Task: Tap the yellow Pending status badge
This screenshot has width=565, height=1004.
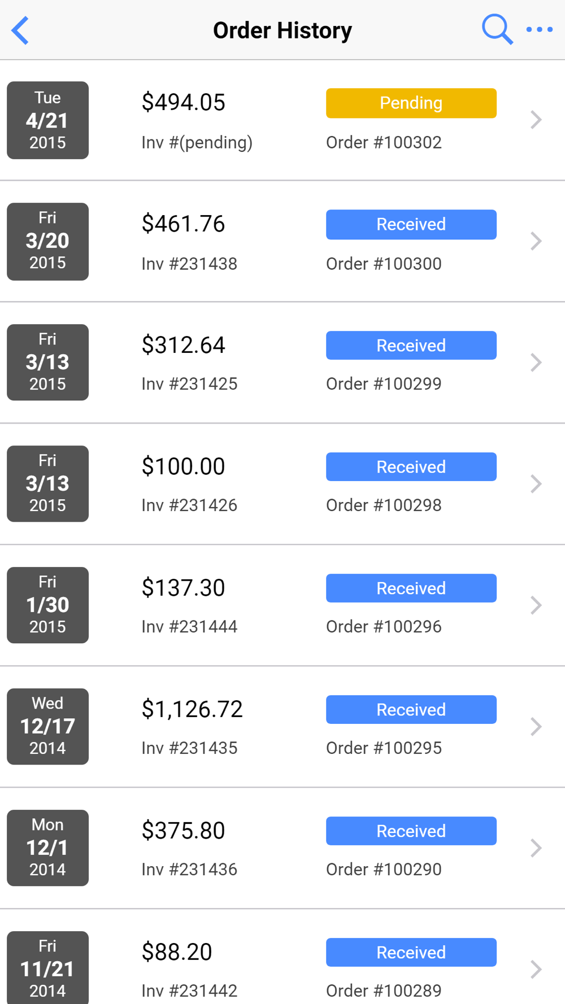Action: coord(411,103)
